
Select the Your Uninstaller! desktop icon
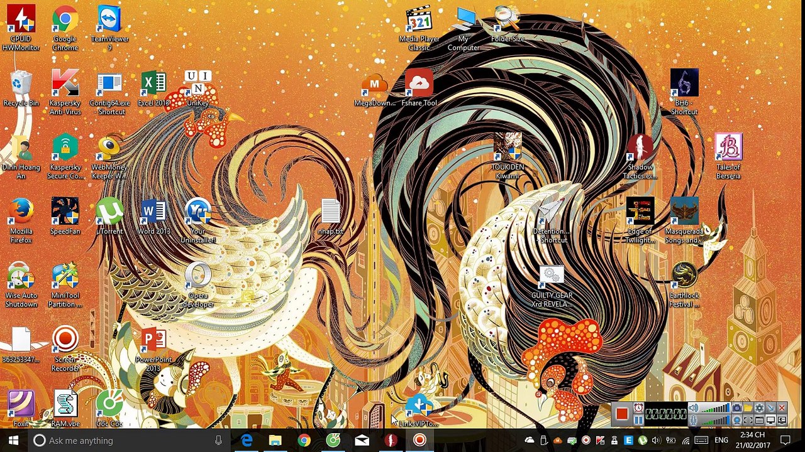[197, 221]
